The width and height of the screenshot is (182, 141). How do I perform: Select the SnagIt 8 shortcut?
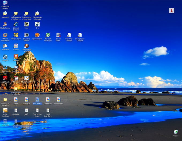[x=5, y=57]
